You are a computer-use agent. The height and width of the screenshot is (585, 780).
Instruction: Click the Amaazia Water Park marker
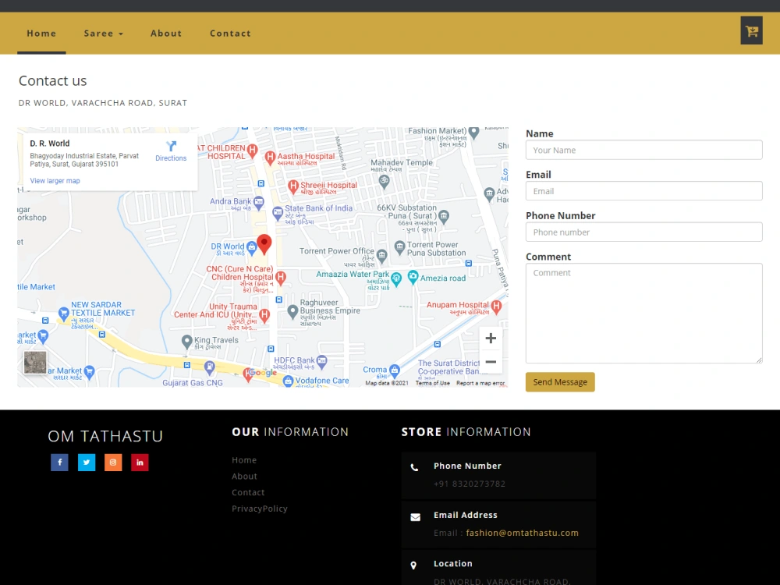396,278
